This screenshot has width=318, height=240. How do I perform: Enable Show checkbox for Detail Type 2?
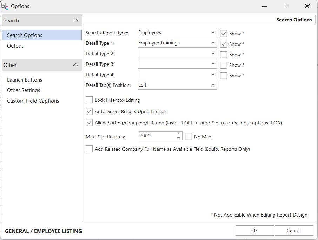point(224,55)
